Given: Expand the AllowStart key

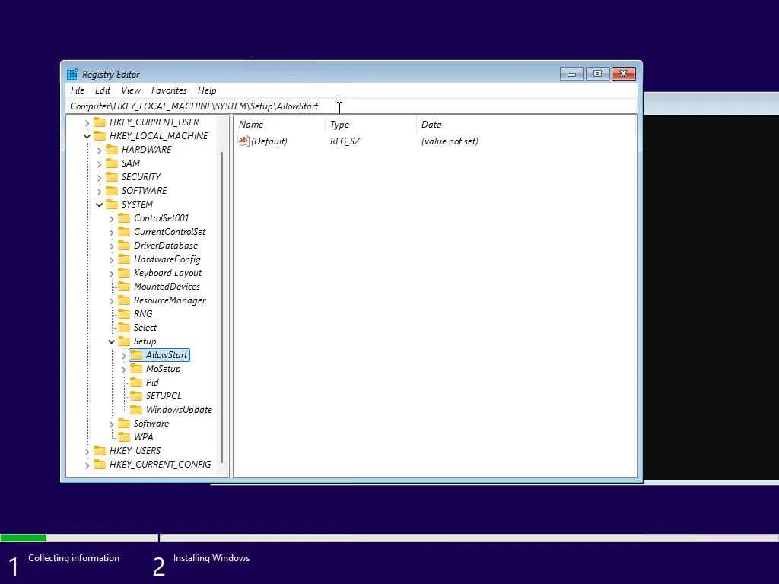Looking at the screenshot, I should click(123, 356).
